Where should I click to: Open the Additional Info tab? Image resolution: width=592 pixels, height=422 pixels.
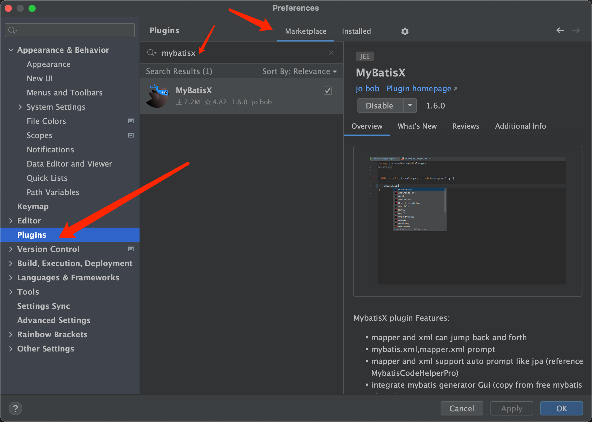pos(520,126)
